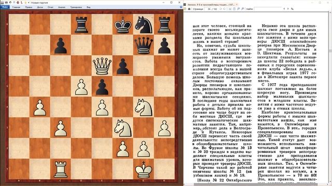The image size is (332, 186).
Task: Select the white pawn on h3
Action: (164, 128)
